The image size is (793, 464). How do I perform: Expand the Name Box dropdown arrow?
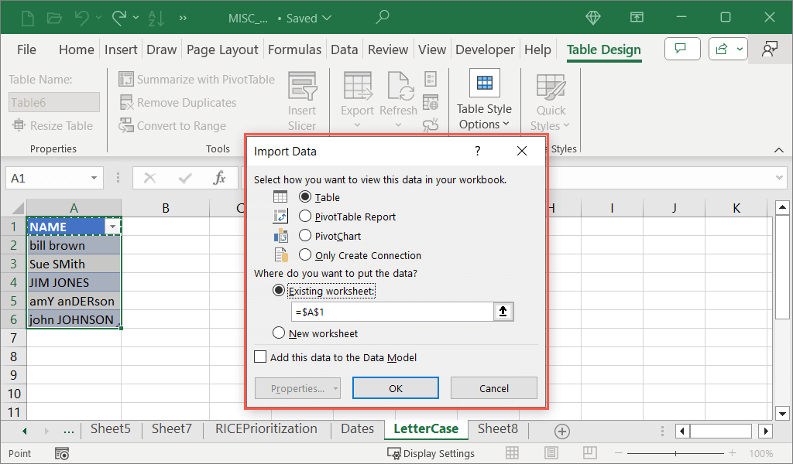pos(94,178)
